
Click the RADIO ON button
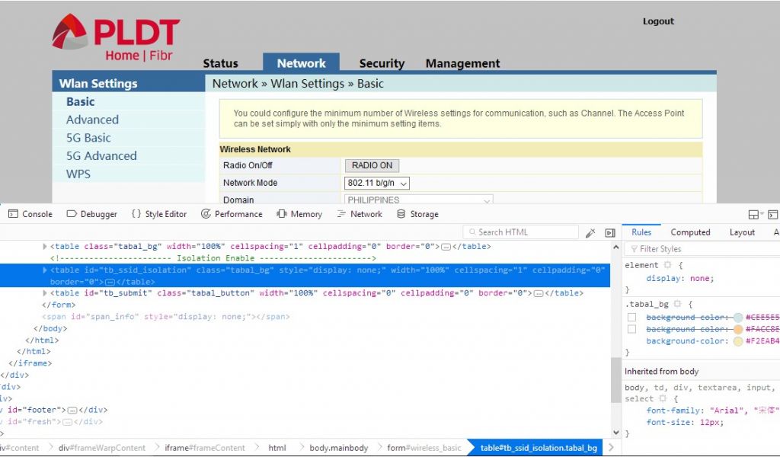coord(372,165)
